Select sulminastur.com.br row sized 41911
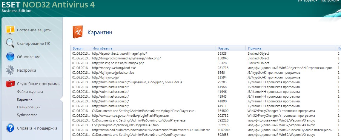Viewport: 341px width, 140px height. click(206, 106)
